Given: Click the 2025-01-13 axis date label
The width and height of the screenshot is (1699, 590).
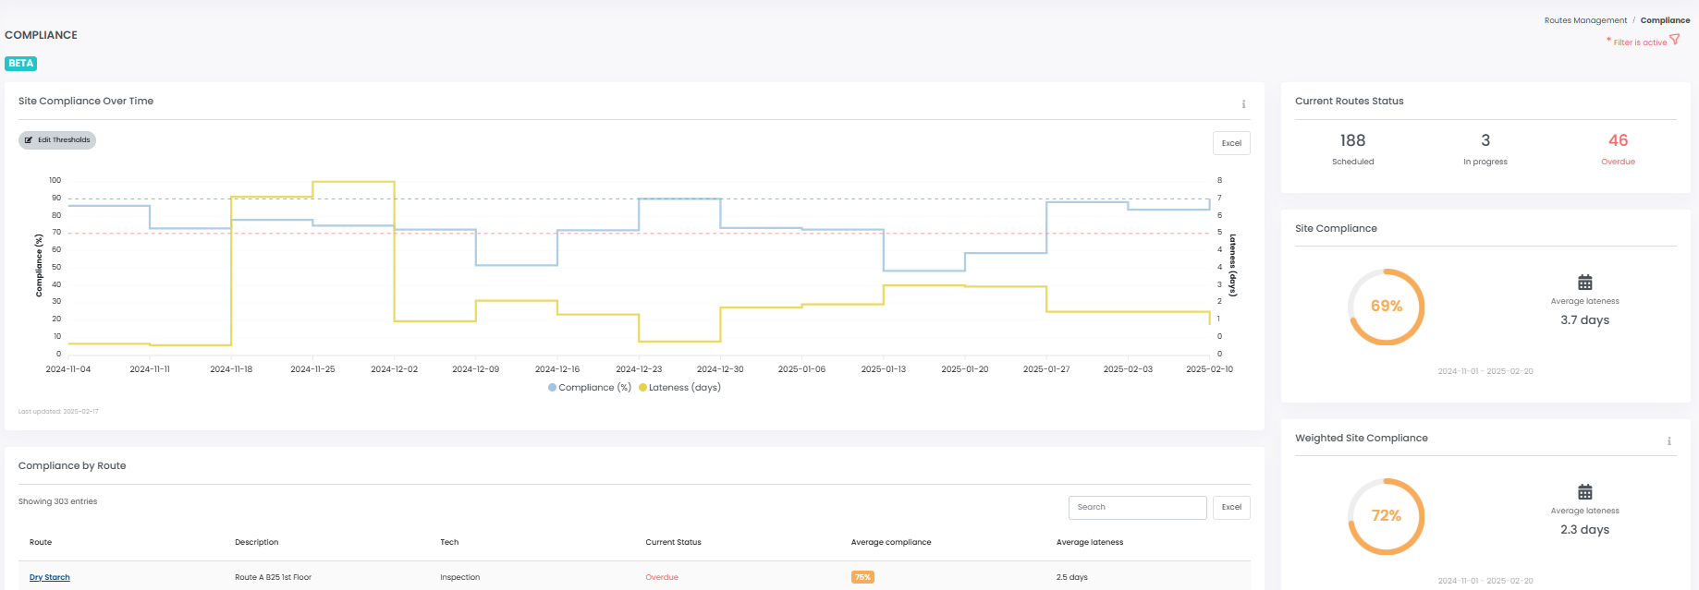Looking at the screenshot, I should pos(883,369).
